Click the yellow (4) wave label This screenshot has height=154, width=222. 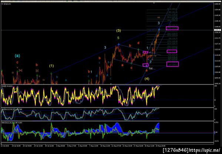click(147, 79)
